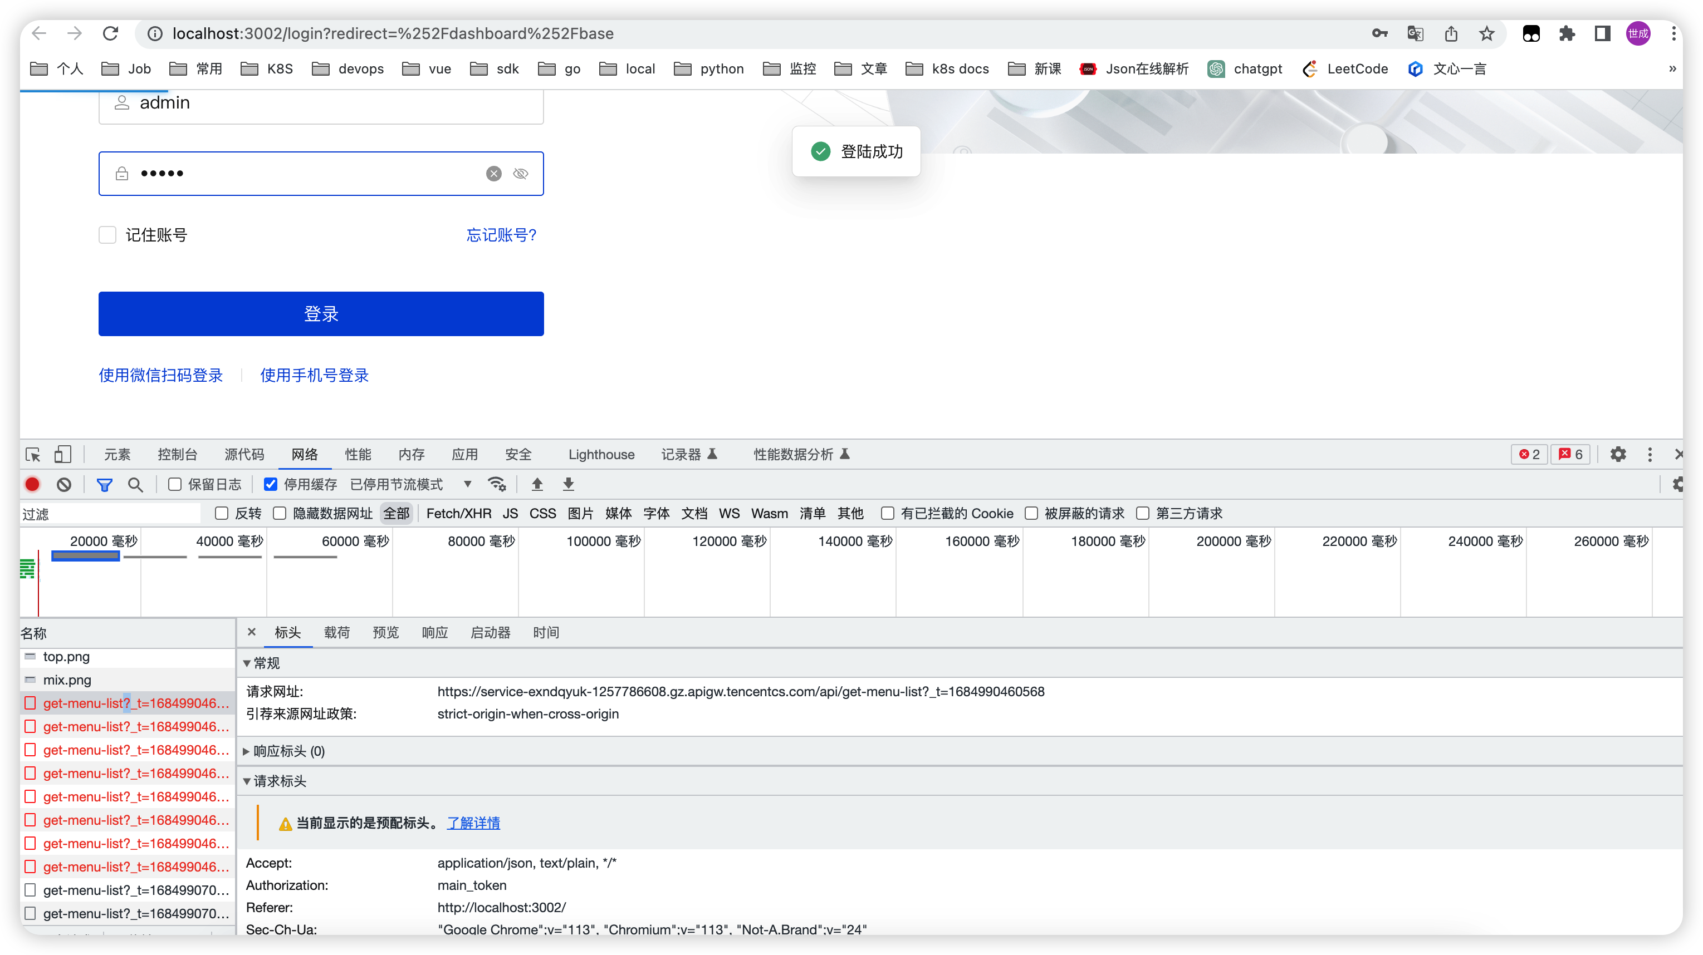Disable the 停用缓存 option
The height and width of the screenshot is (955, 1703).
(x=270, y=484)
